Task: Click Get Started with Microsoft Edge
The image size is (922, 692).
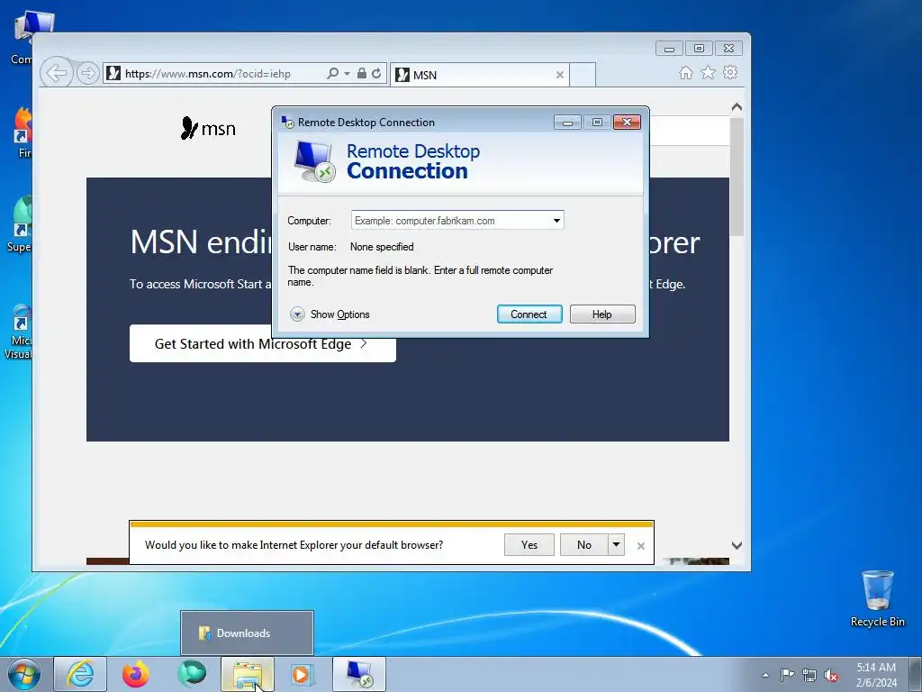Action: (262, 343)
